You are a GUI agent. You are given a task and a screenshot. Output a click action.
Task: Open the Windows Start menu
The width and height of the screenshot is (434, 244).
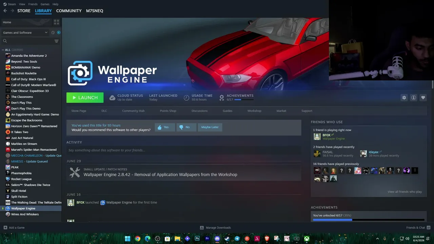pyautogui.click(x=127, y=239)
